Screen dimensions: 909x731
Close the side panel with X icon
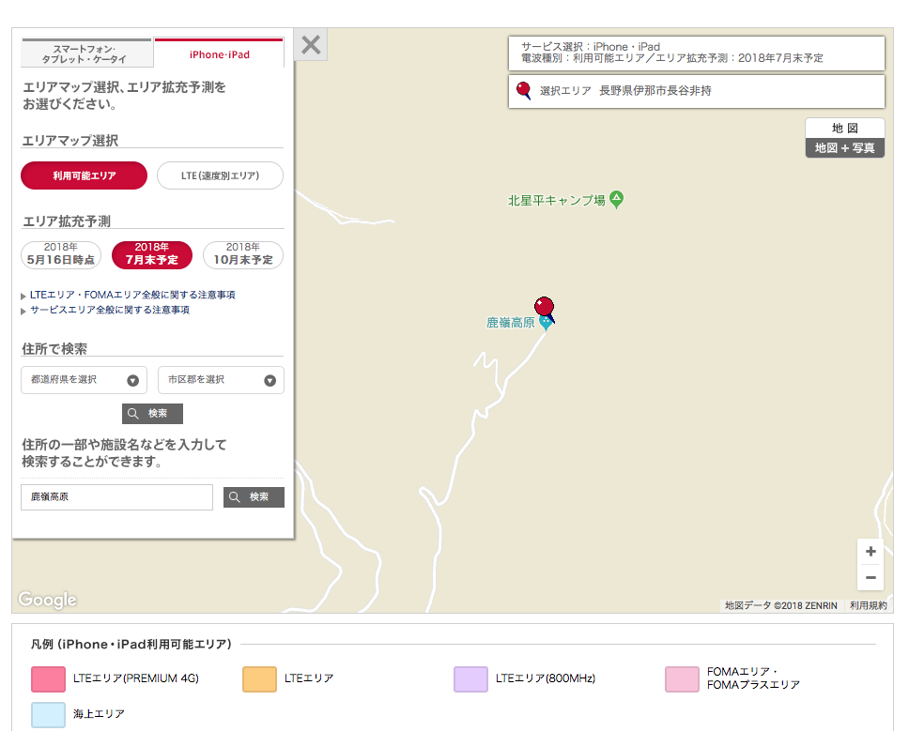[x=311, y=45]
